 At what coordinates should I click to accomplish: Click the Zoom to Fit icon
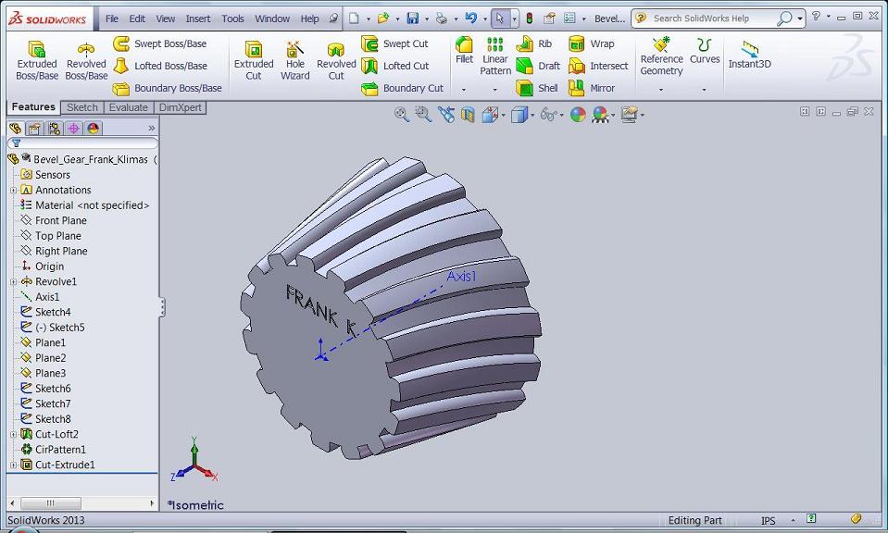click(x=401, y=115)
